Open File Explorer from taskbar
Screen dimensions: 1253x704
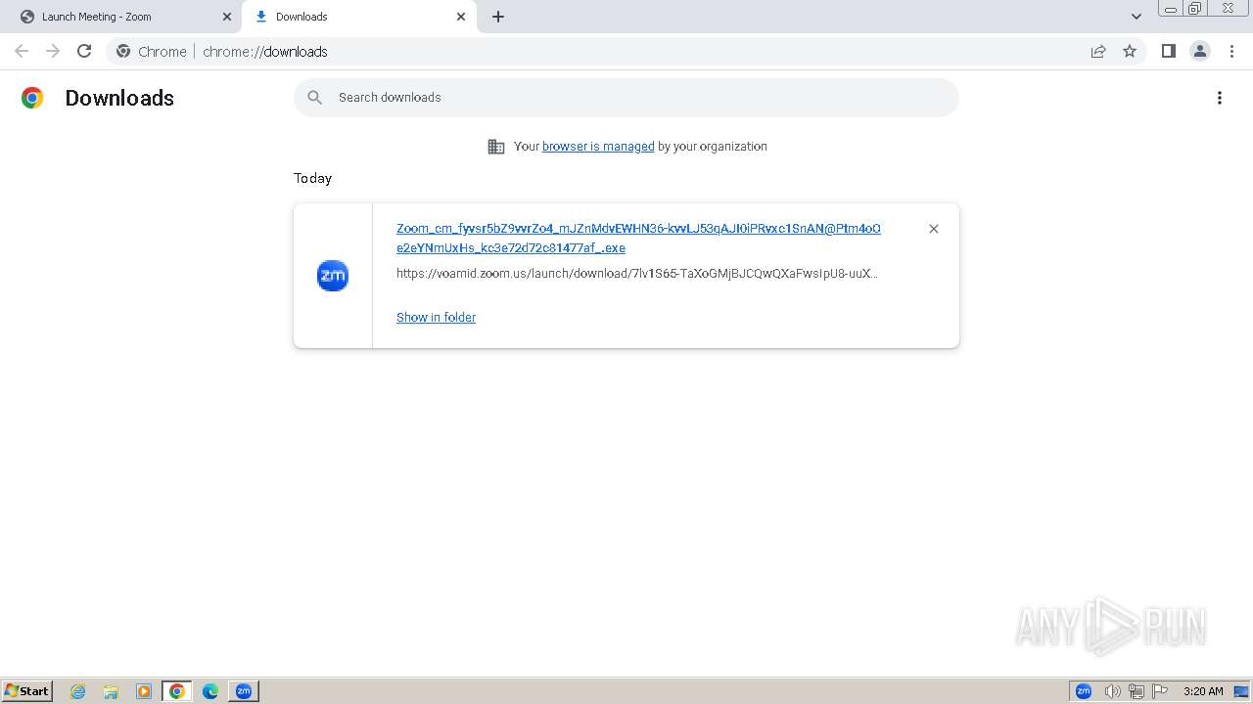pos(111,691)
